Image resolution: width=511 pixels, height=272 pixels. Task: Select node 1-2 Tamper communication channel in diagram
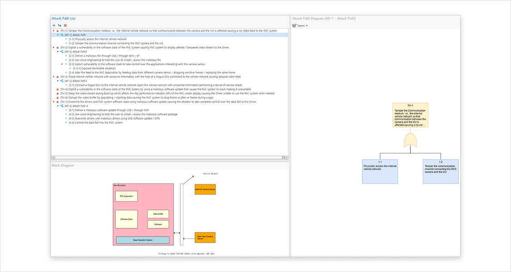pyautogui.click(x=441, y=172)
